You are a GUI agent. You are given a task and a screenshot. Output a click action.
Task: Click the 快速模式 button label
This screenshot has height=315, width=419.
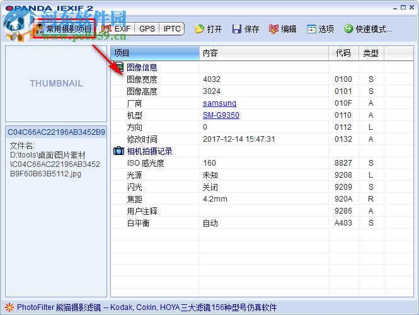[374, 29]
